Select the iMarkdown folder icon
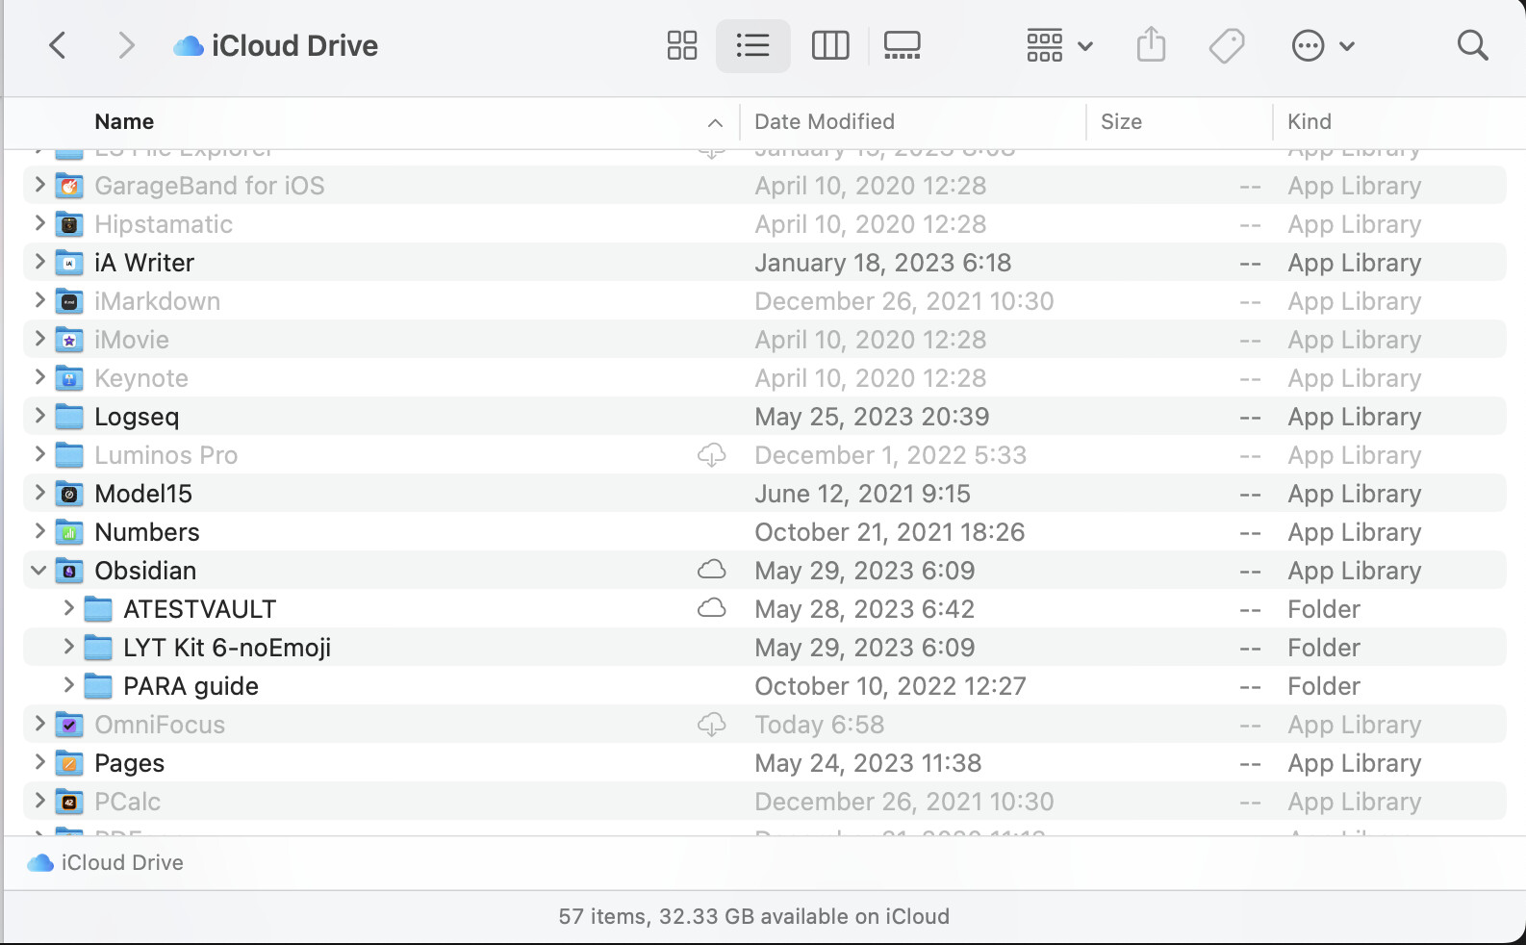1526x945 pixels. tap(69, 301)
